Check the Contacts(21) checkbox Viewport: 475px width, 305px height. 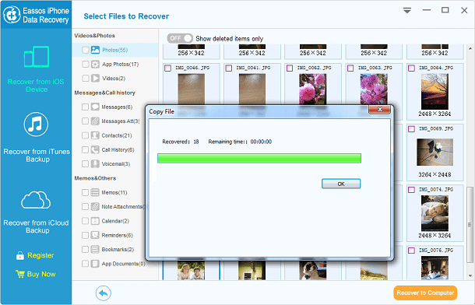click(x=86, y=135)
